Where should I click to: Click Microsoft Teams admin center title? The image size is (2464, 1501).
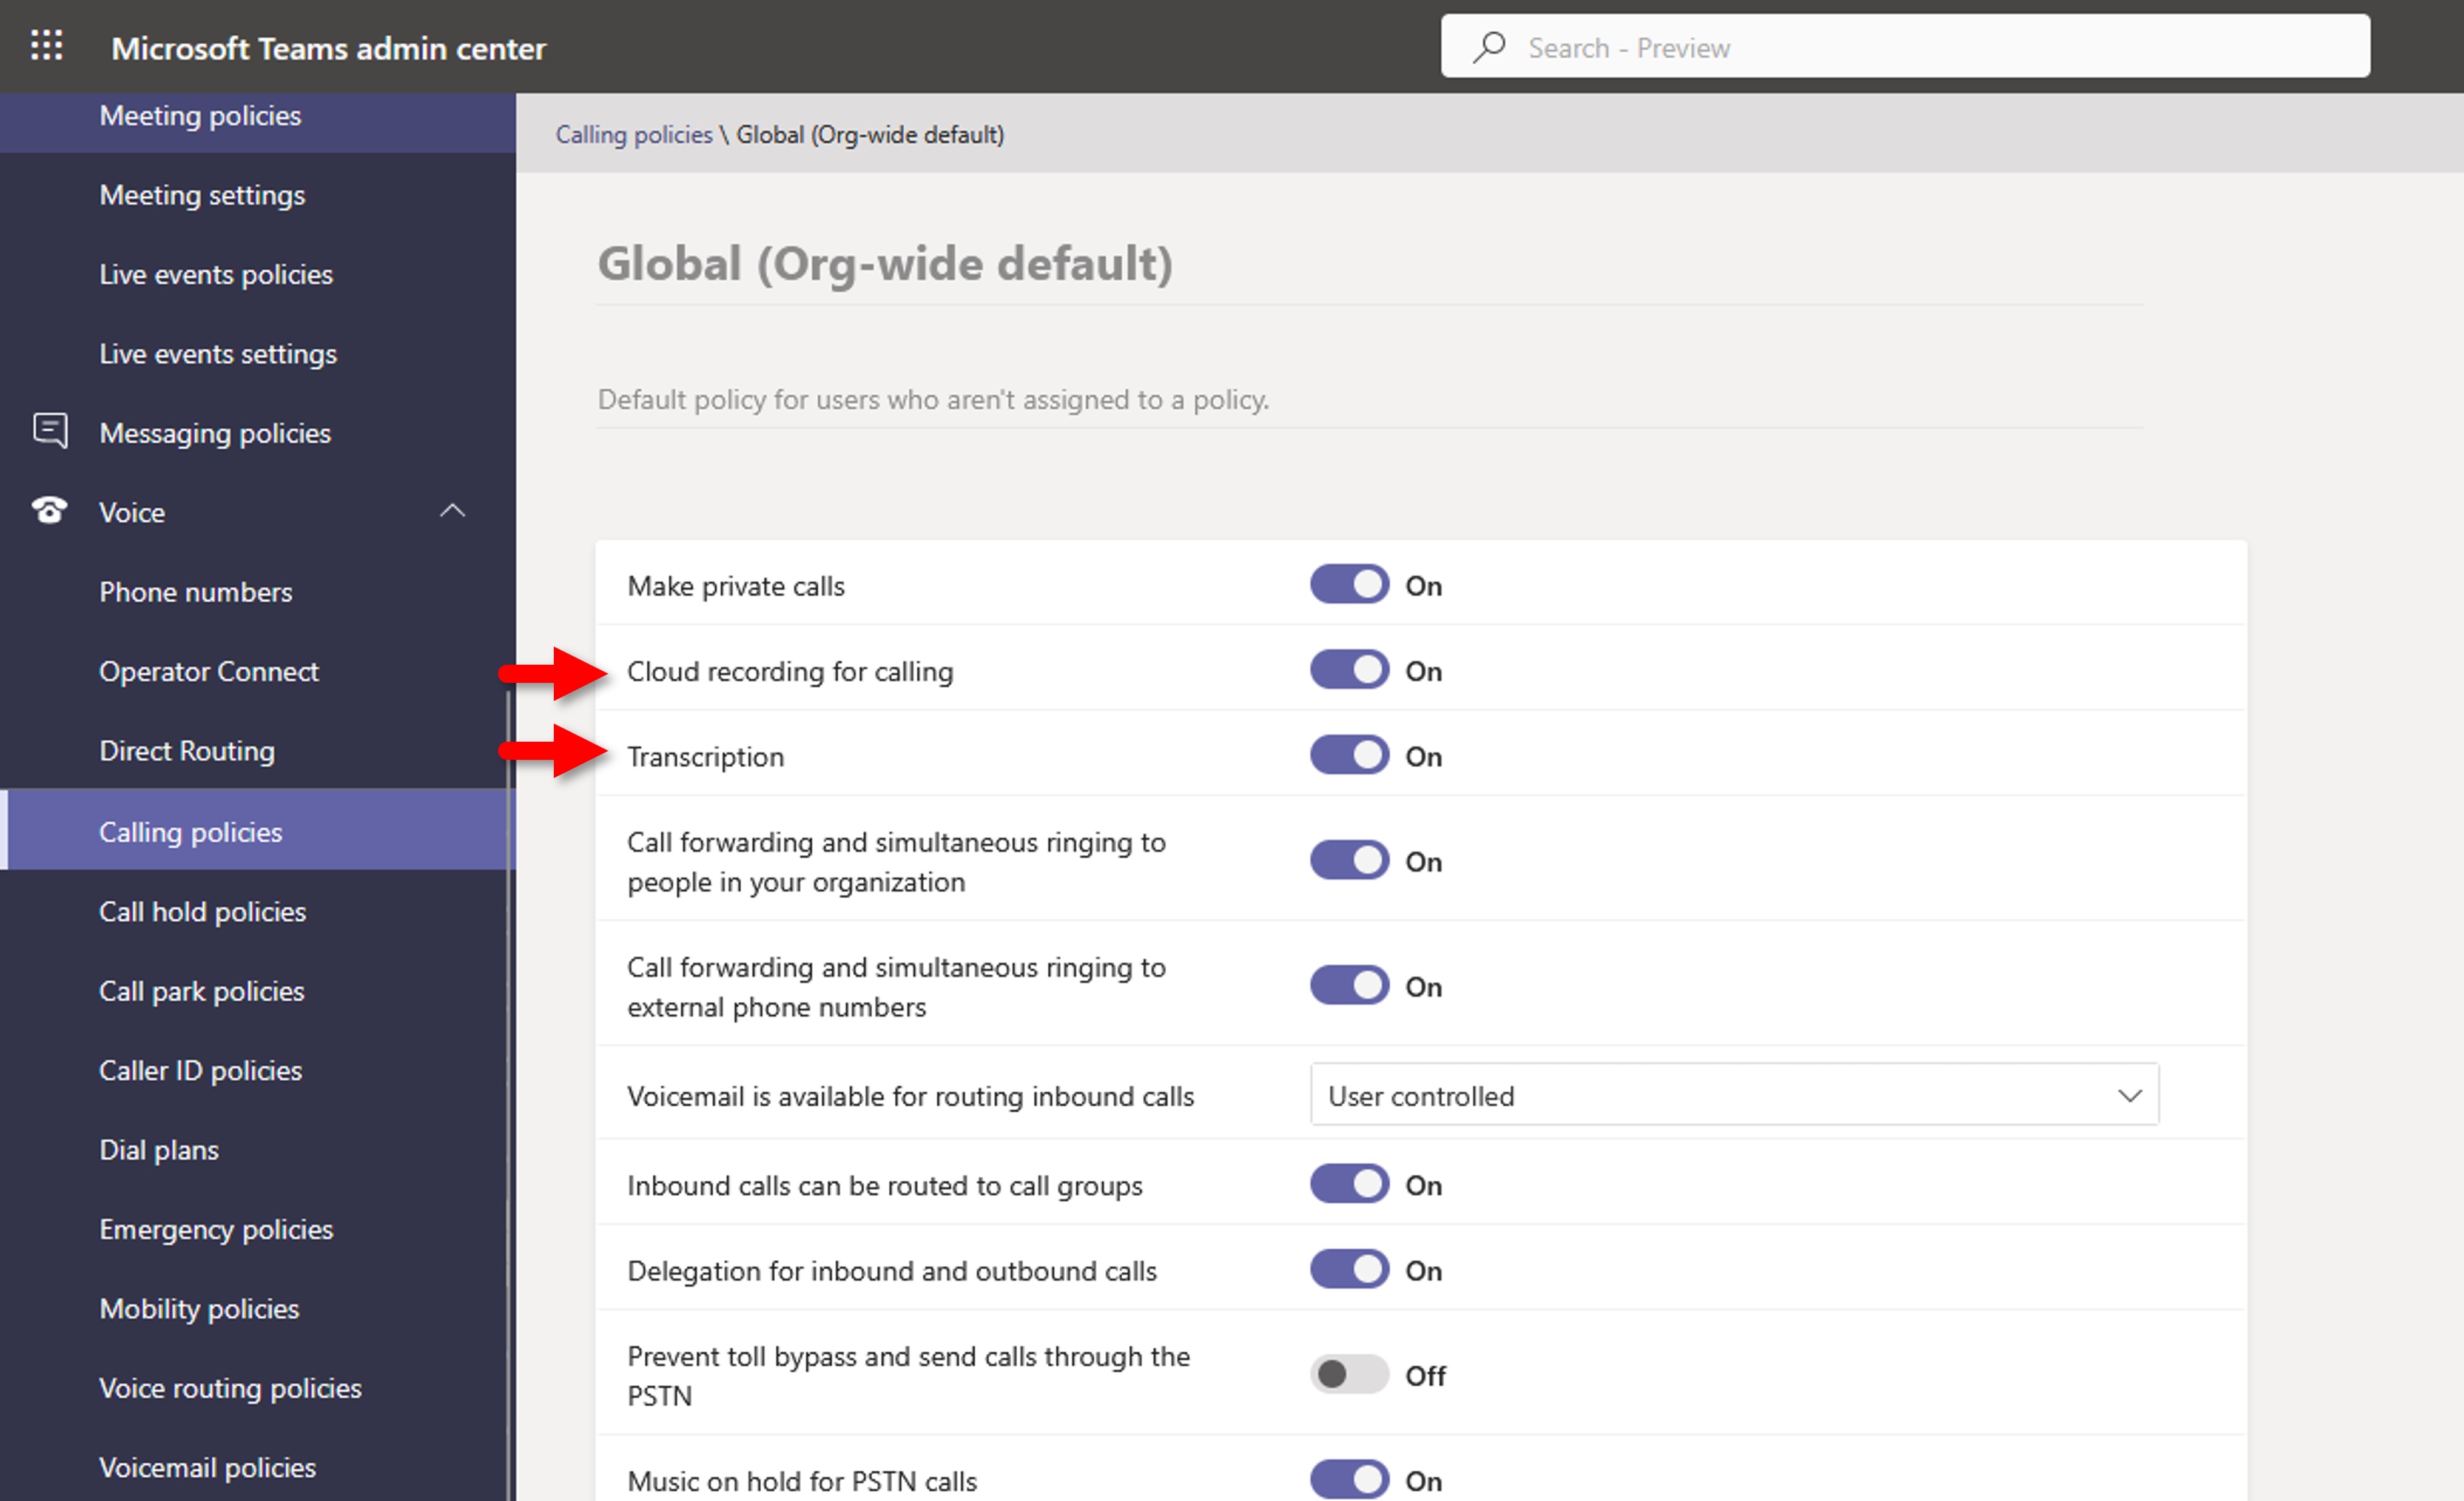(x=328, y=48)
